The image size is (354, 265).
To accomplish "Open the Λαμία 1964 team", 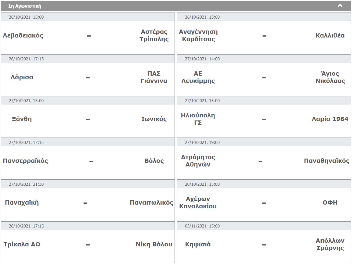I will click(x=330, y=119).
